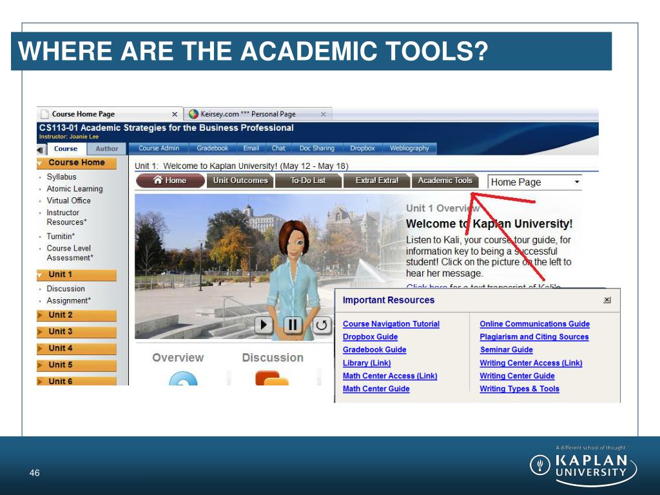The image size is (660, 495).
Task: Click the To-Do List button
Action: pyautogui.click(x=307, y=180)
